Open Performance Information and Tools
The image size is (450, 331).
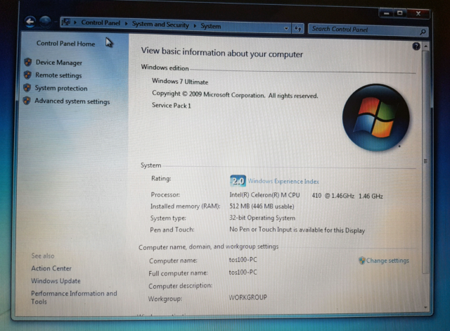click(x=74, y=297)
